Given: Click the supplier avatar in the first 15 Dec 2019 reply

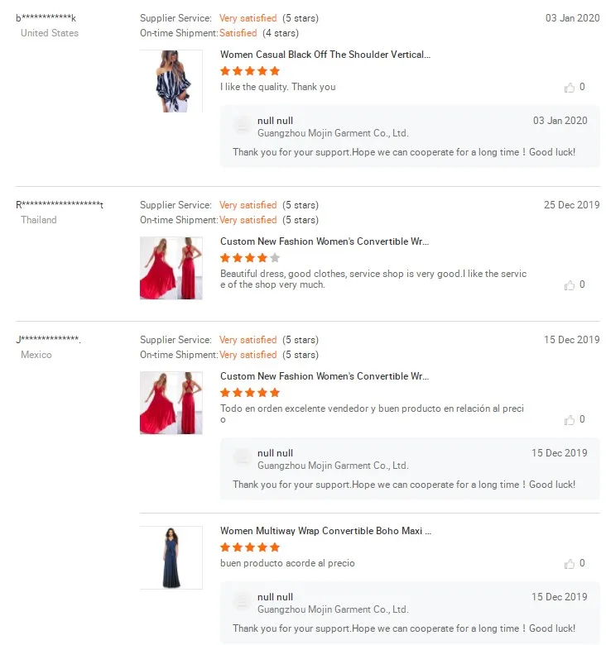Looking at the screenshot, I should 243,458.
